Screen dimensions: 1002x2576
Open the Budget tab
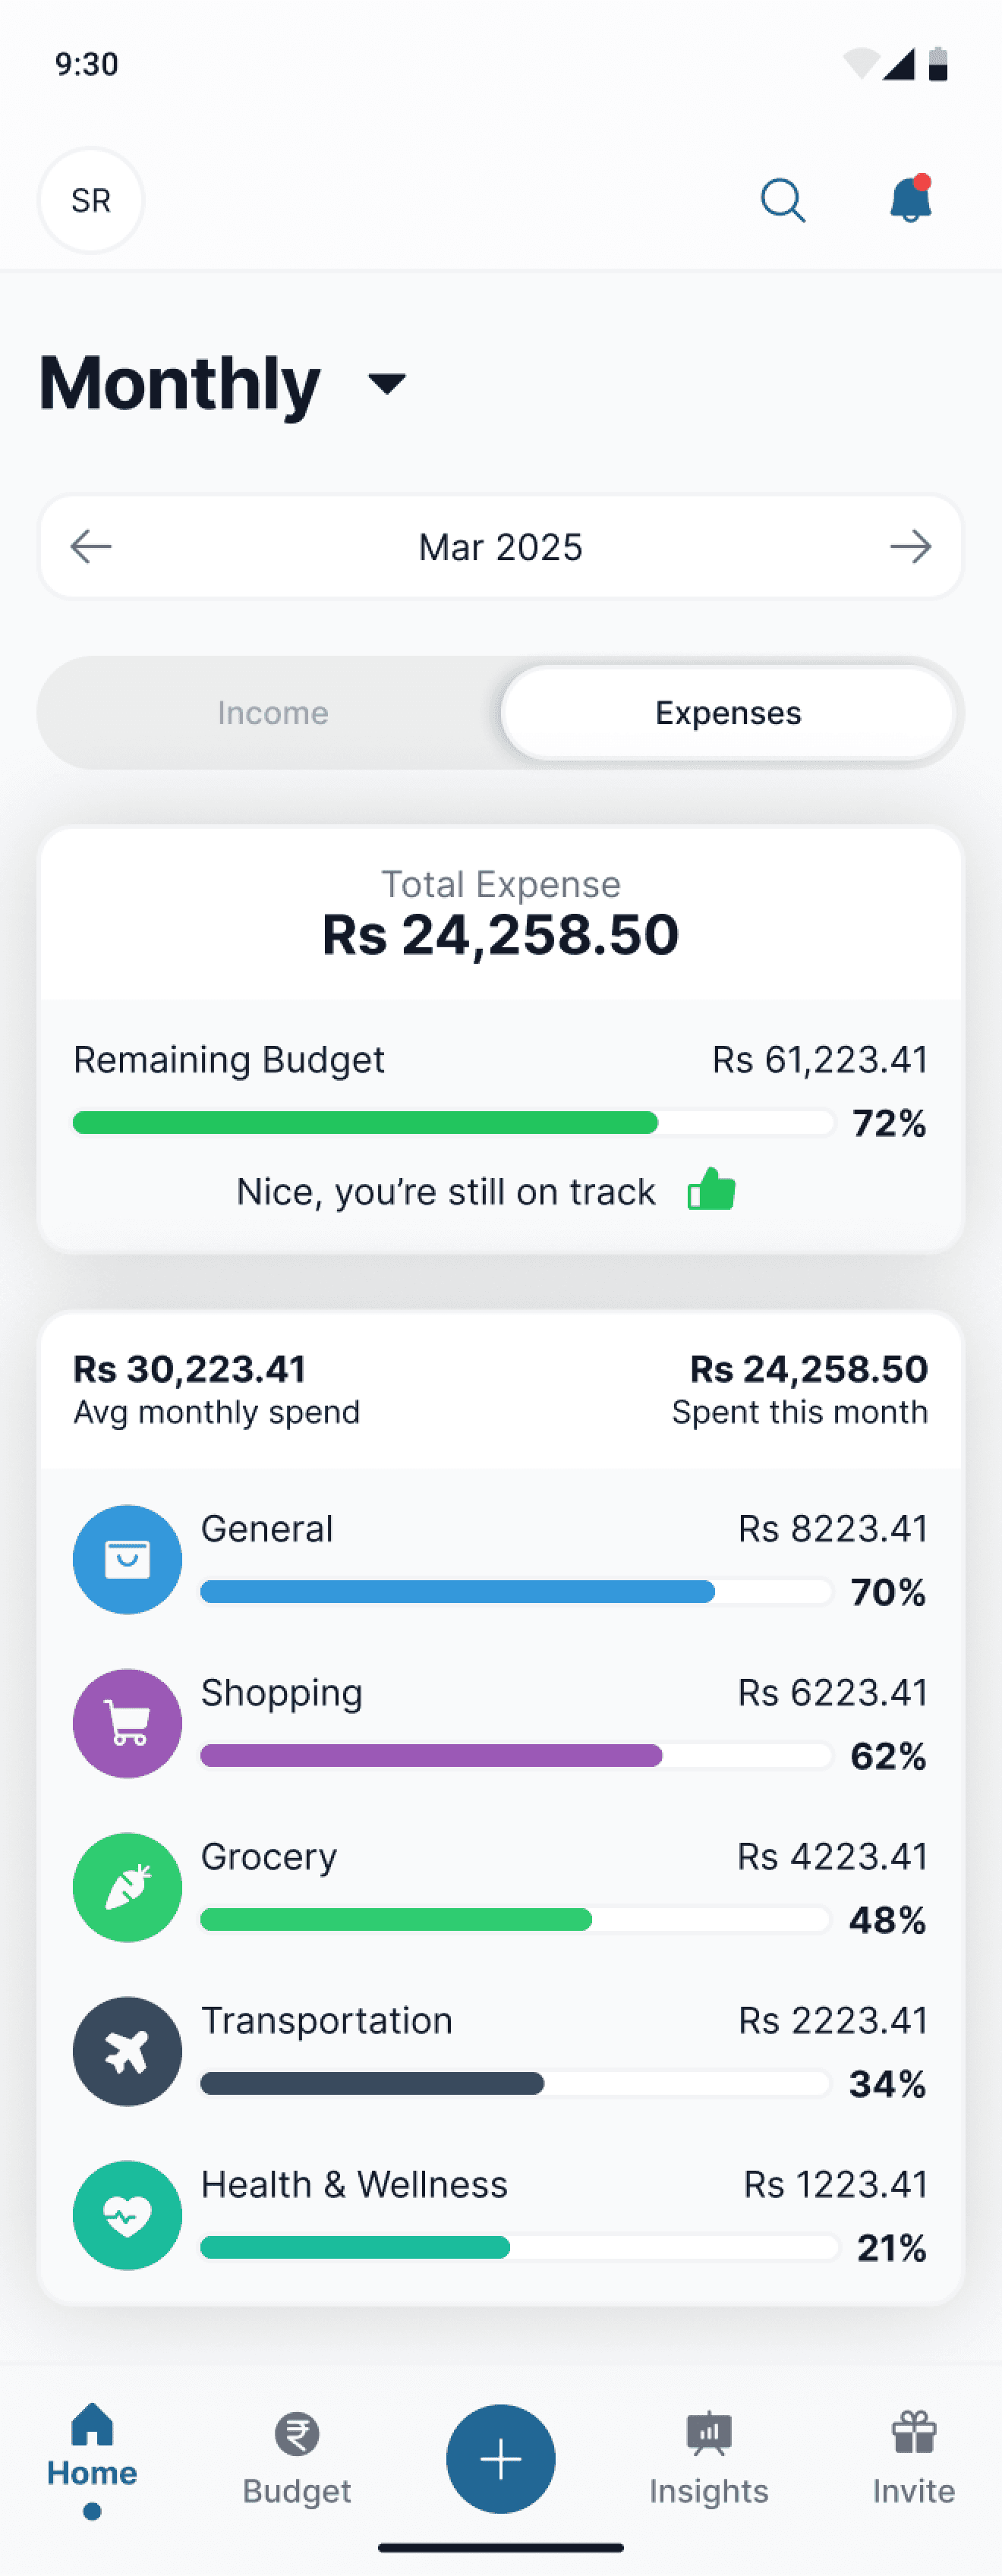[x=297, y=2458]
